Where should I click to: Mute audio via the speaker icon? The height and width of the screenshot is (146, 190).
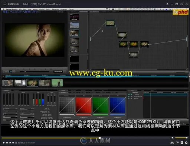coord(173,138)
